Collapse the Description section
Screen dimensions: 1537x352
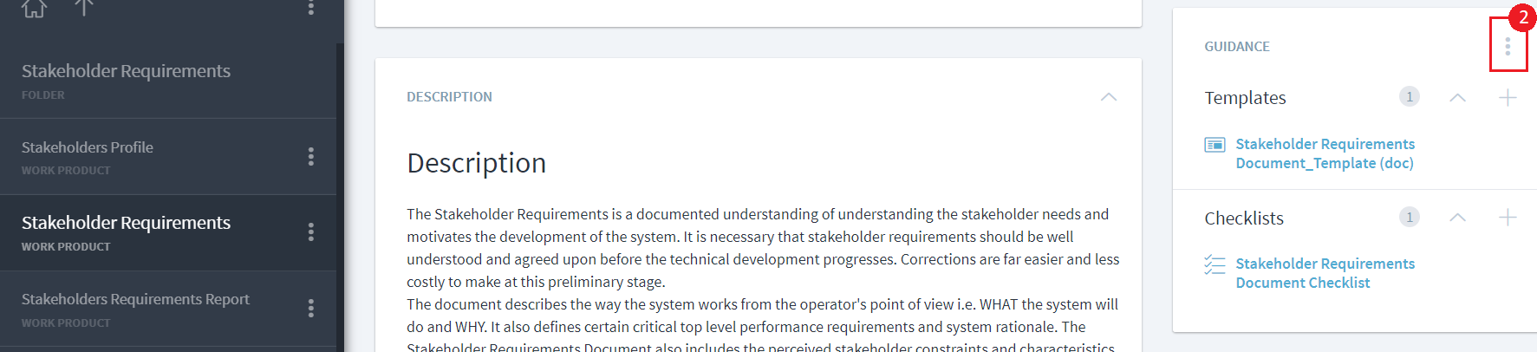(x=1108, y=97)
